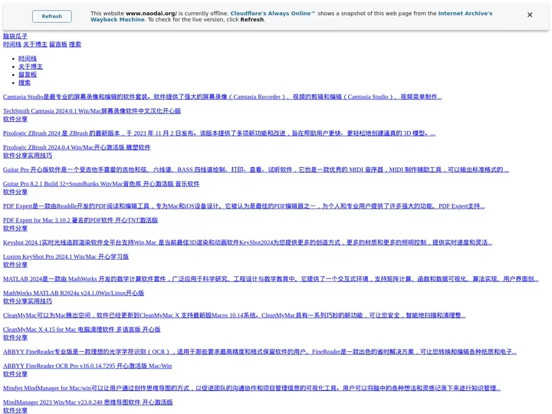552x414 pixels.
Task: Open the Luxion KeyShot Pro 2024.1 post title
Action: click(x=66, y=257)
